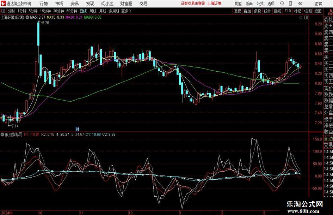Click the 复权 toolbar button

(x=238, y=11)
